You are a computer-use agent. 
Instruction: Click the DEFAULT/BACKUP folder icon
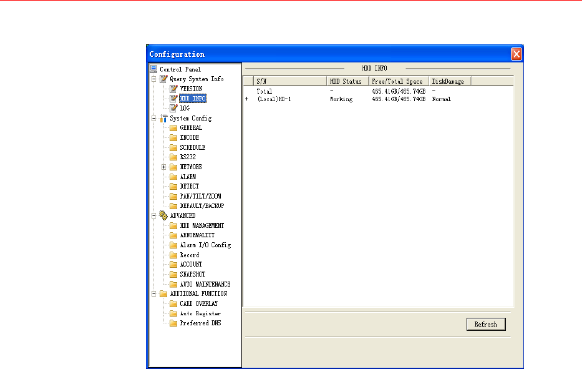click(173, 206)
